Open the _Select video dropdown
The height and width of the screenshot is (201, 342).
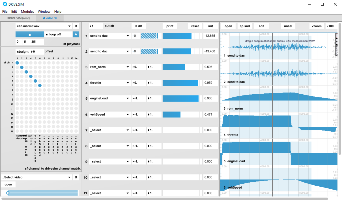click(x=37, y=177)
